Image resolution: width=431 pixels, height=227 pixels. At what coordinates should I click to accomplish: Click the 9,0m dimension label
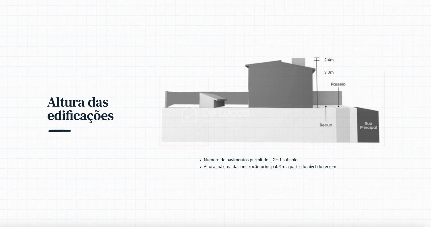pyautogui.click(x=329, y=72)
